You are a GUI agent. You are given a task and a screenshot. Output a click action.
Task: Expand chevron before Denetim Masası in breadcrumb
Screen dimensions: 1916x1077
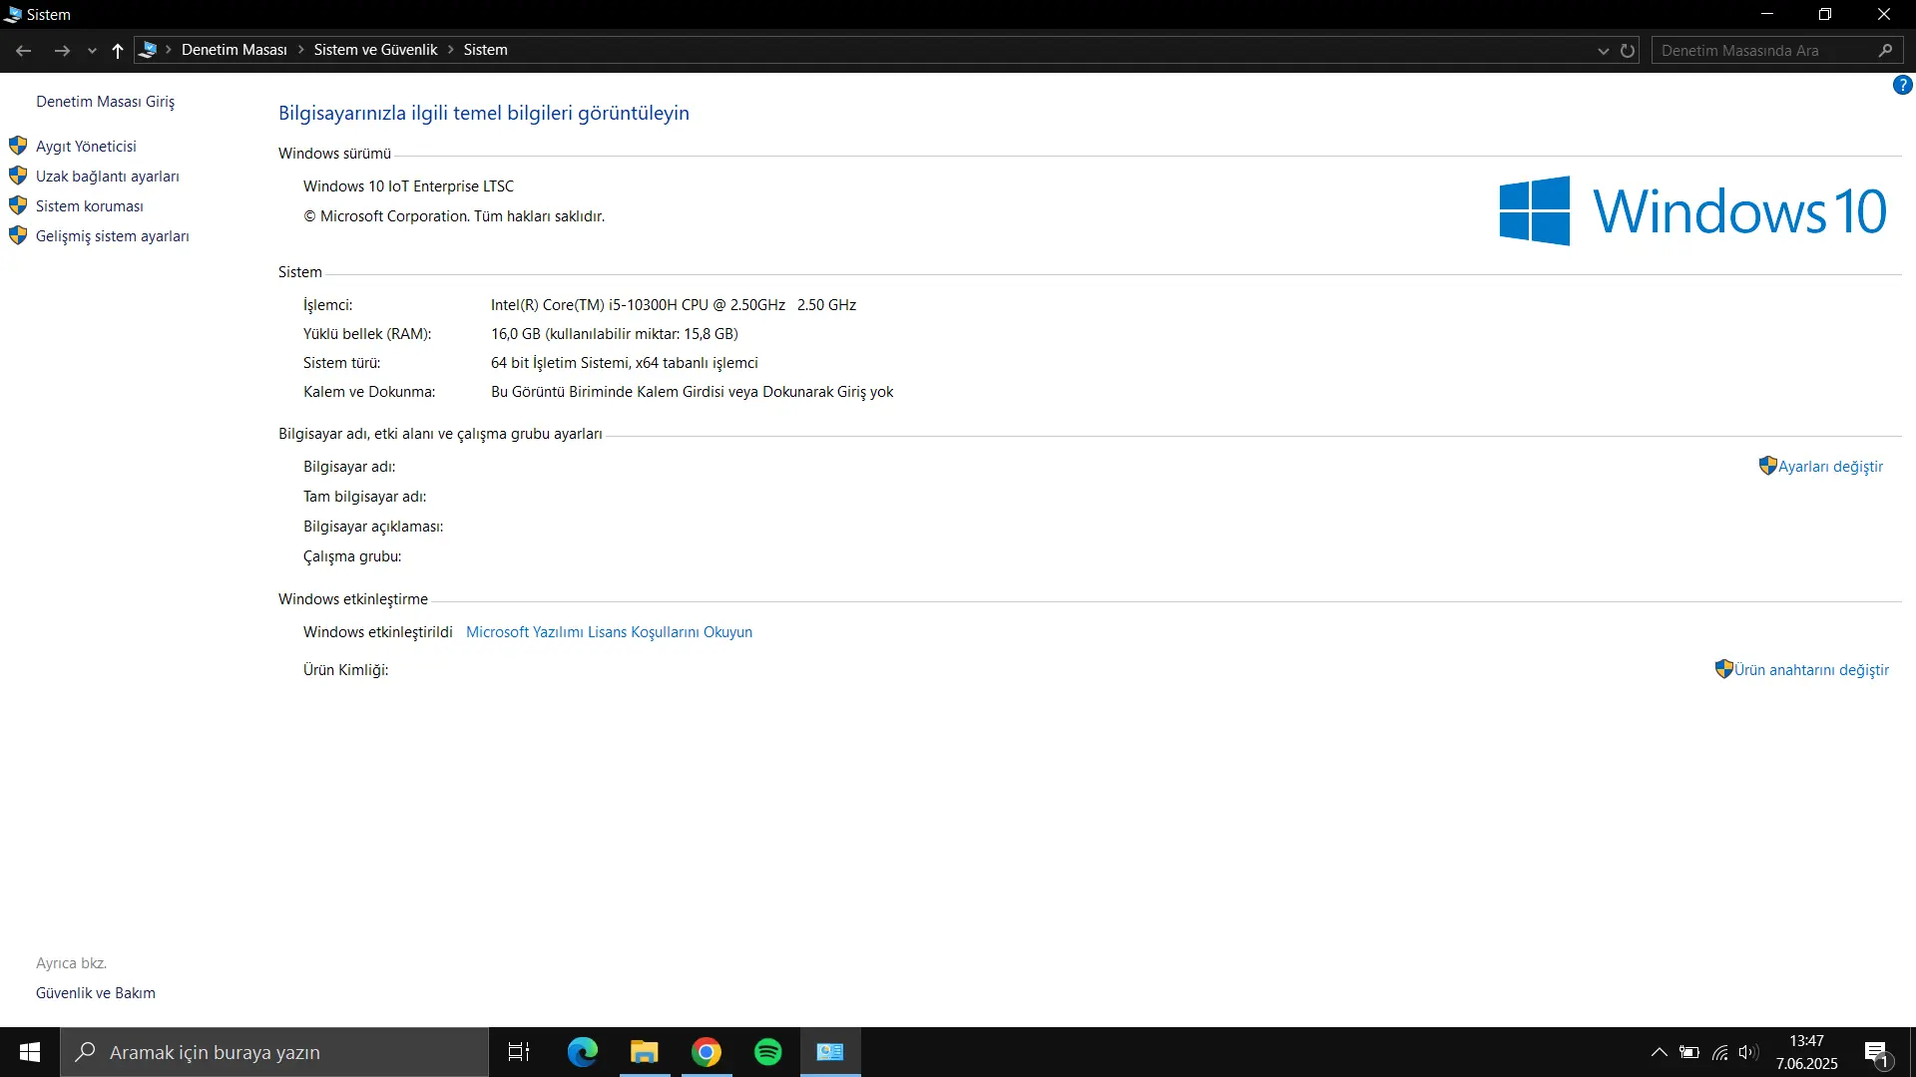pos(169,50)
